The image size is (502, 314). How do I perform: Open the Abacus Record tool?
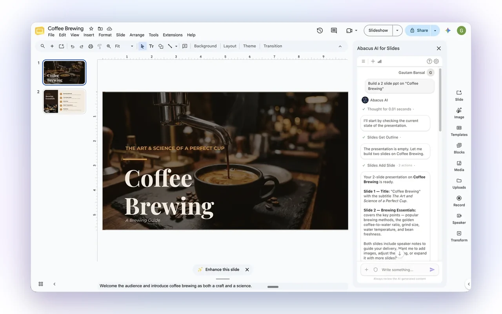tap(459, 201)
